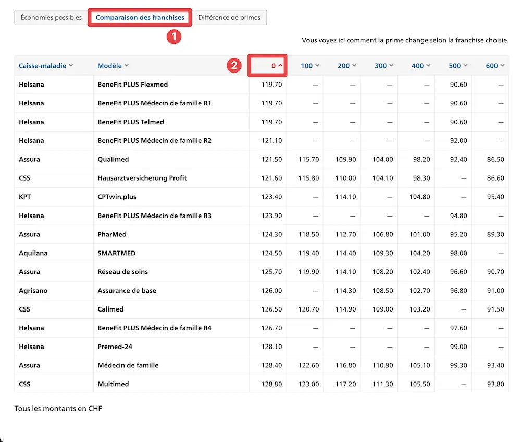The image size is (521, 442).
Task: Select the premium value 110.90
Action: tap(383, 365)
